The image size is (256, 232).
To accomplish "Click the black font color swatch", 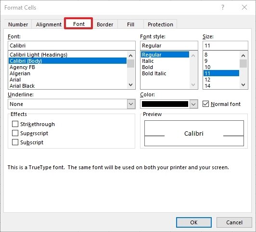I will point(165,104).
